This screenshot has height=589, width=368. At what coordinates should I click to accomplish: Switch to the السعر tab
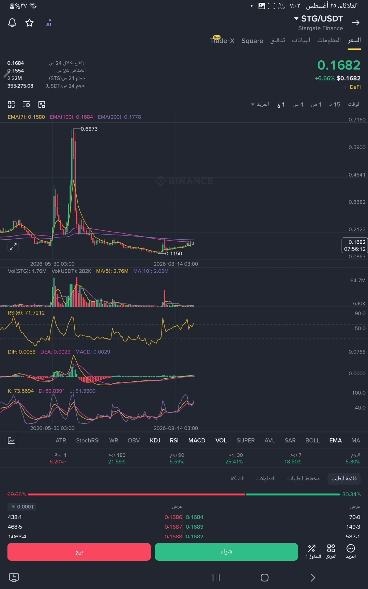[x=354, y=41]
